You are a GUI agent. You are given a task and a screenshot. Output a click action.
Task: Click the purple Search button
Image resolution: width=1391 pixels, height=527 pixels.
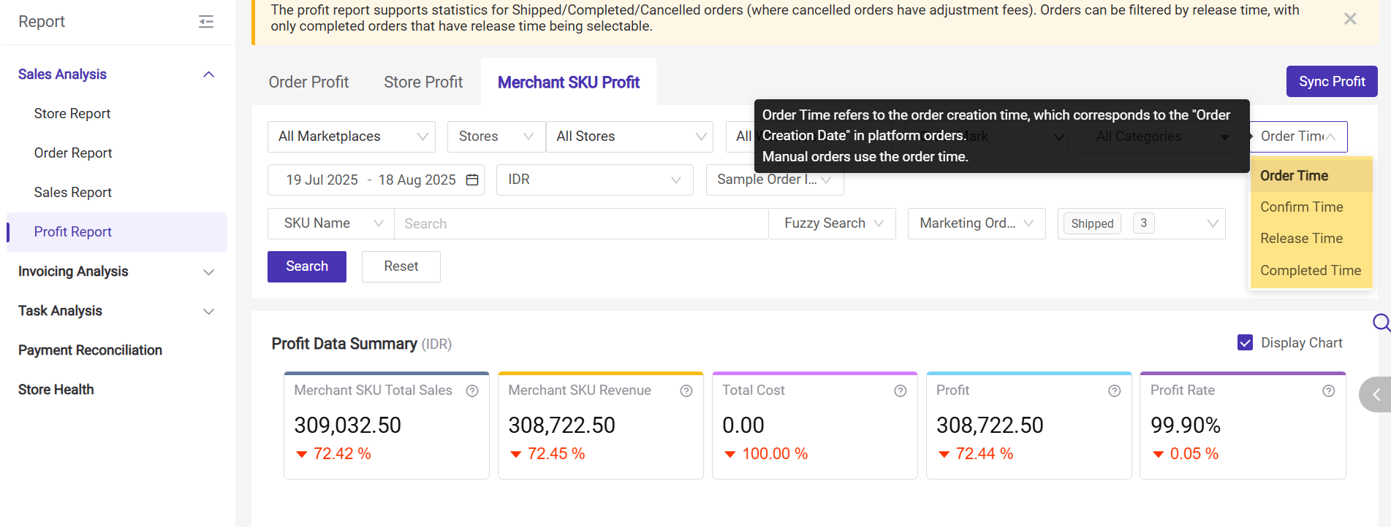(x=307, y=266)
